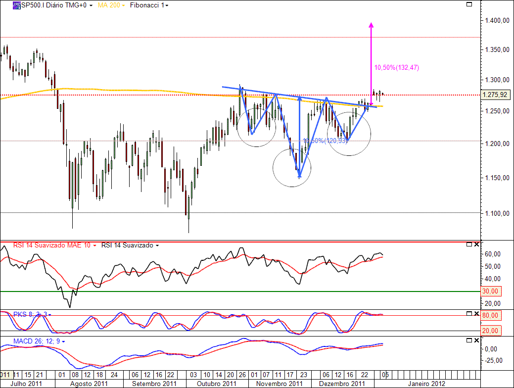The height and width of the screenshot is (388, 514).
Task: Open the MA 200 indicator dropdown
Action: [x=123, y=5]
